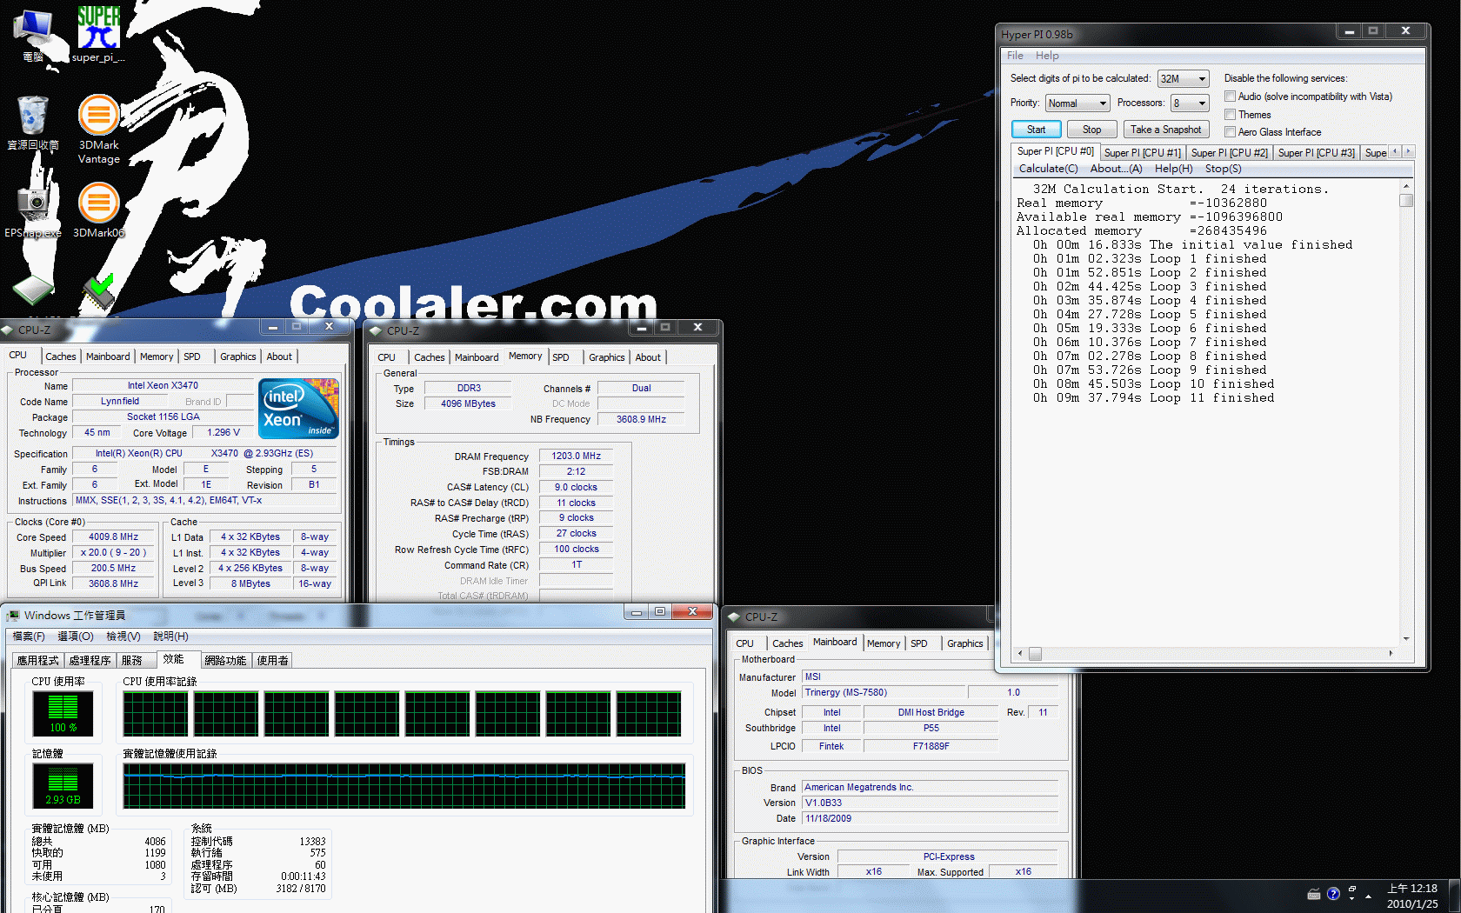
Task: Click the Loop 11 finished log line
Action: (x=1153, y=398)
